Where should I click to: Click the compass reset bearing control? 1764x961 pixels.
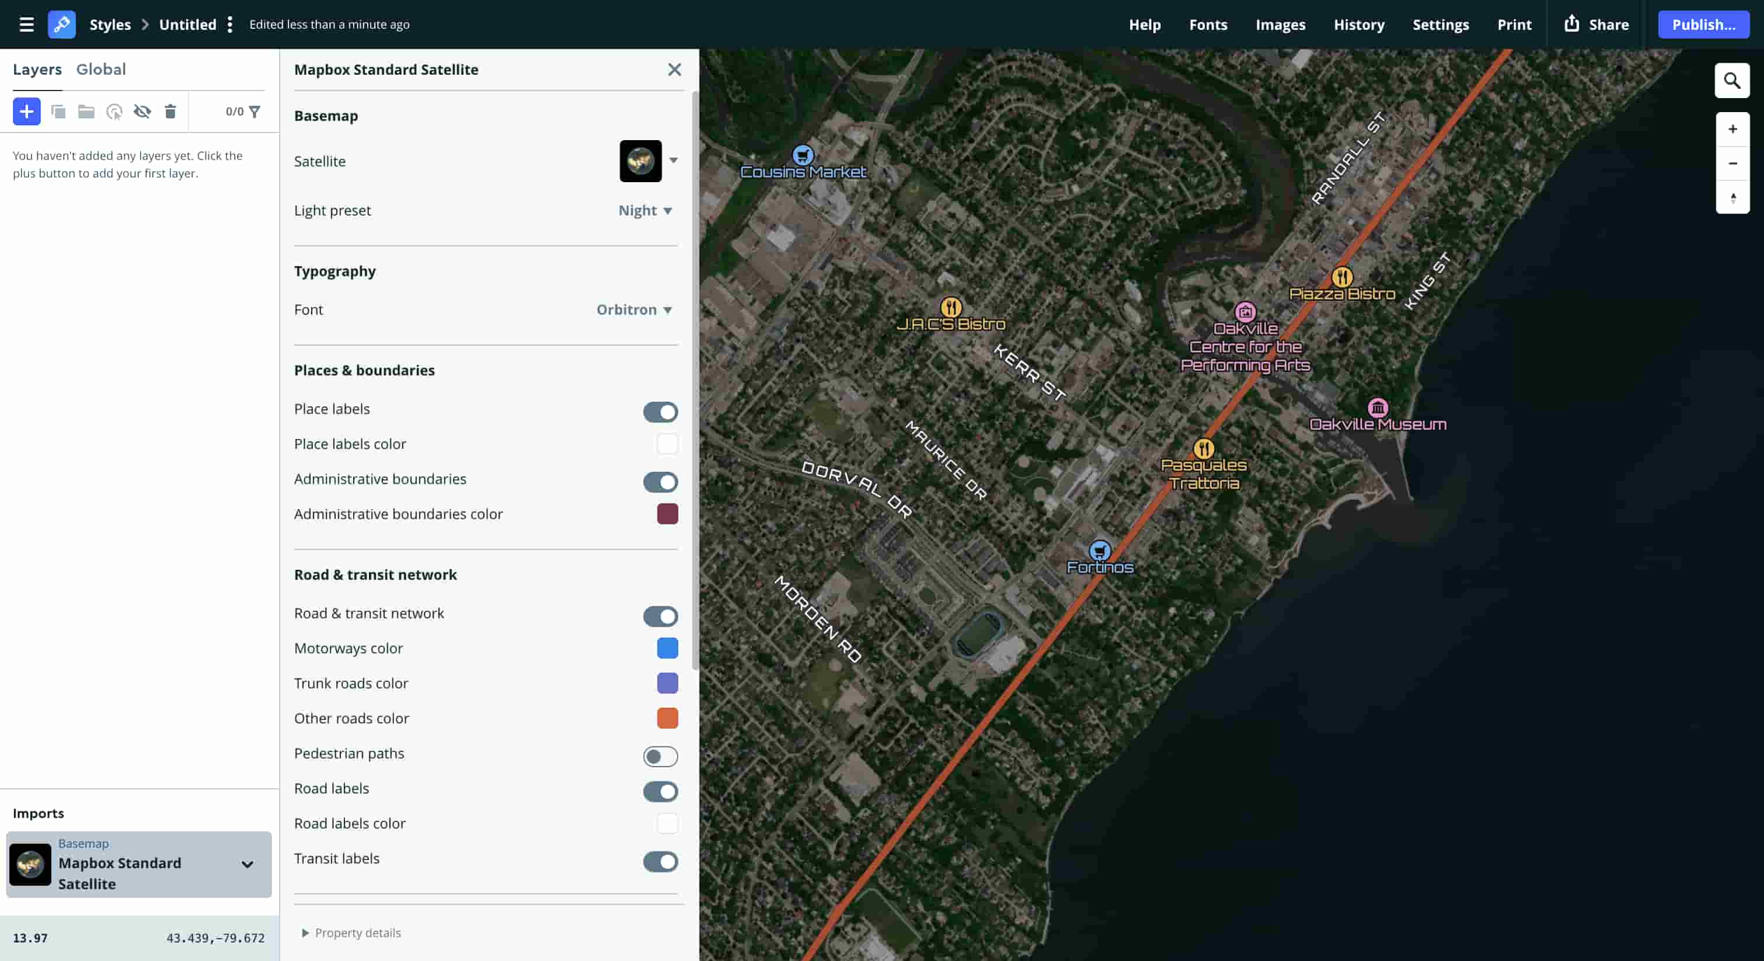tap(1732, 198)
